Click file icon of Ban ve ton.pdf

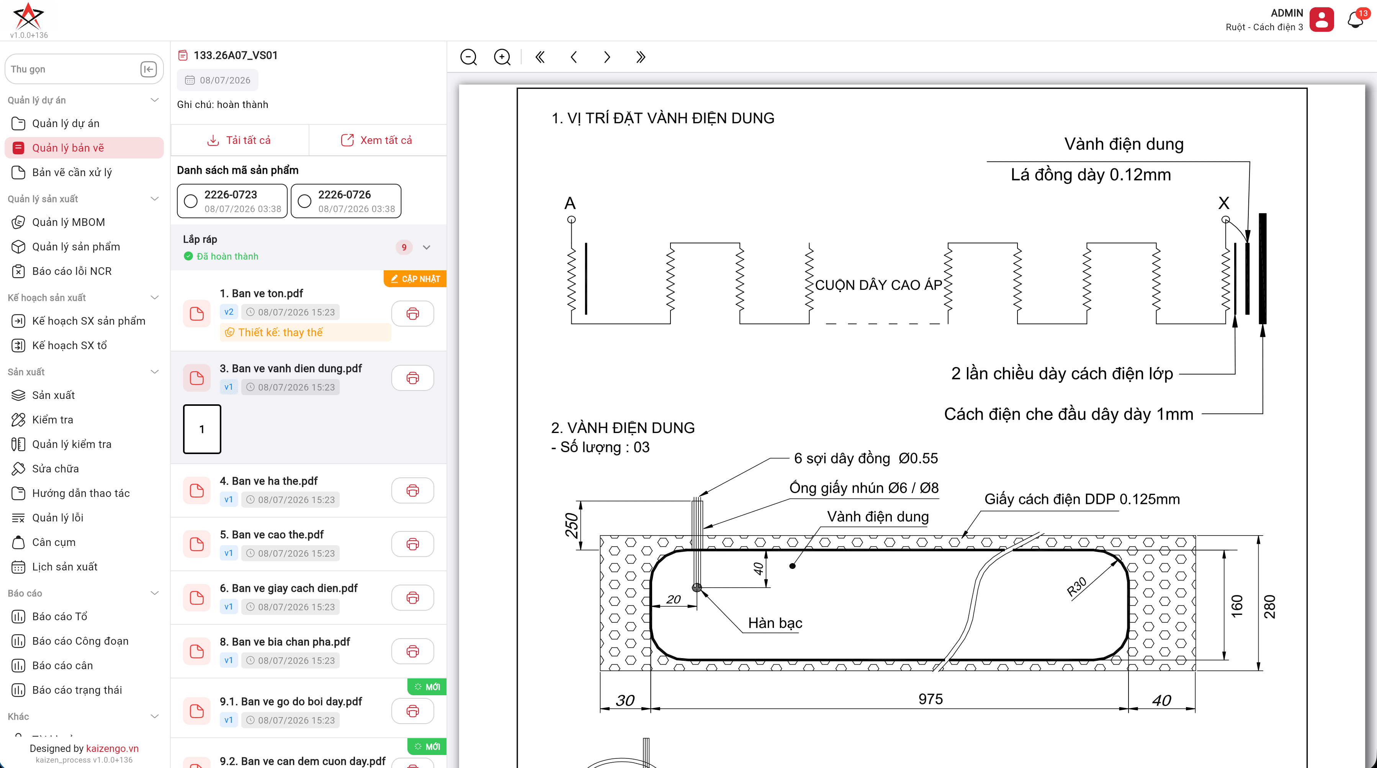click(197, 314)
